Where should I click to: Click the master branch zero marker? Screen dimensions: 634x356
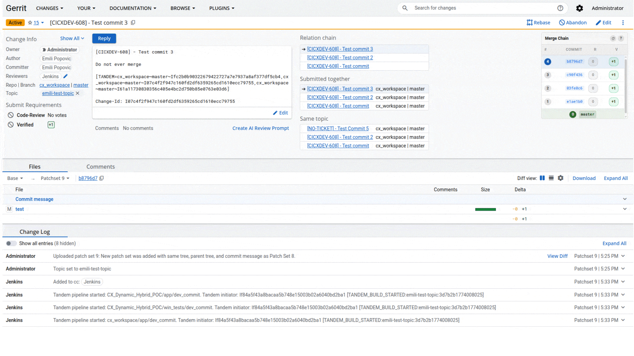coord(573,114)
